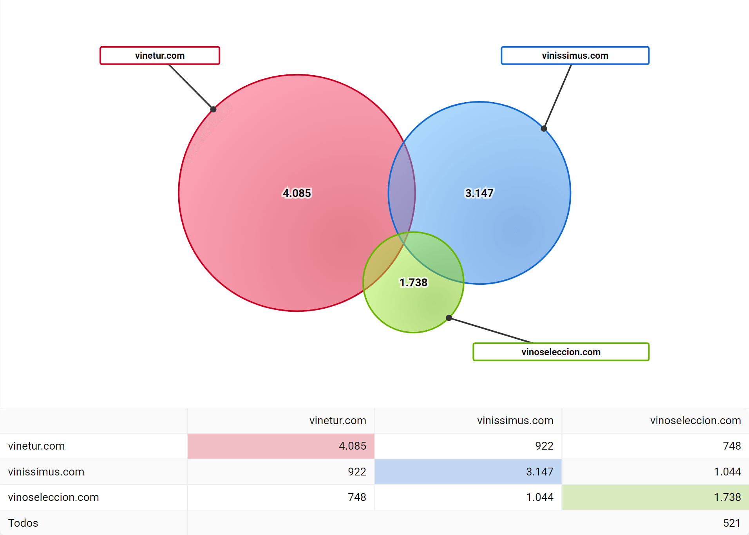Click the 922 cell in the vinetur.com row

[544, 446]
